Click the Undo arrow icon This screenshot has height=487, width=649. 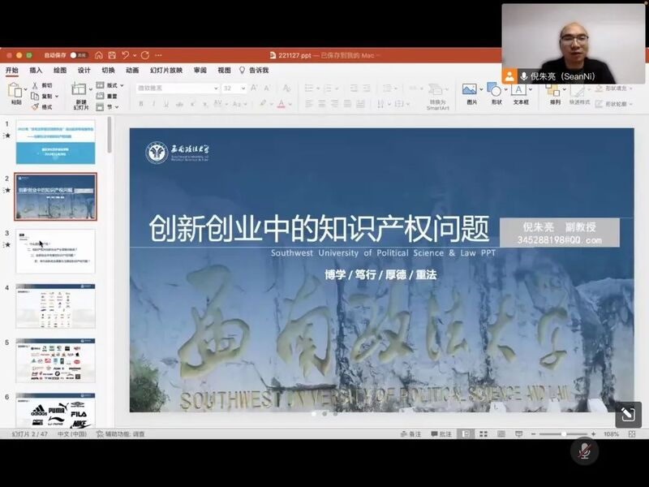coord(126,55)
